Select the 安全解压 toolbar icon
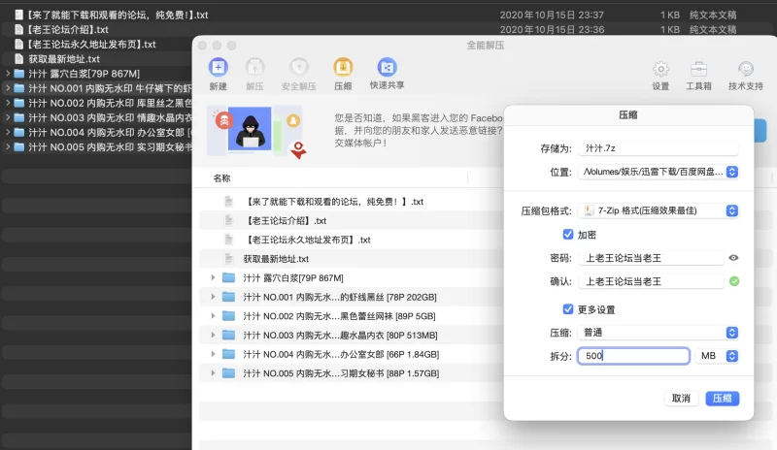 tap(299, 69)
